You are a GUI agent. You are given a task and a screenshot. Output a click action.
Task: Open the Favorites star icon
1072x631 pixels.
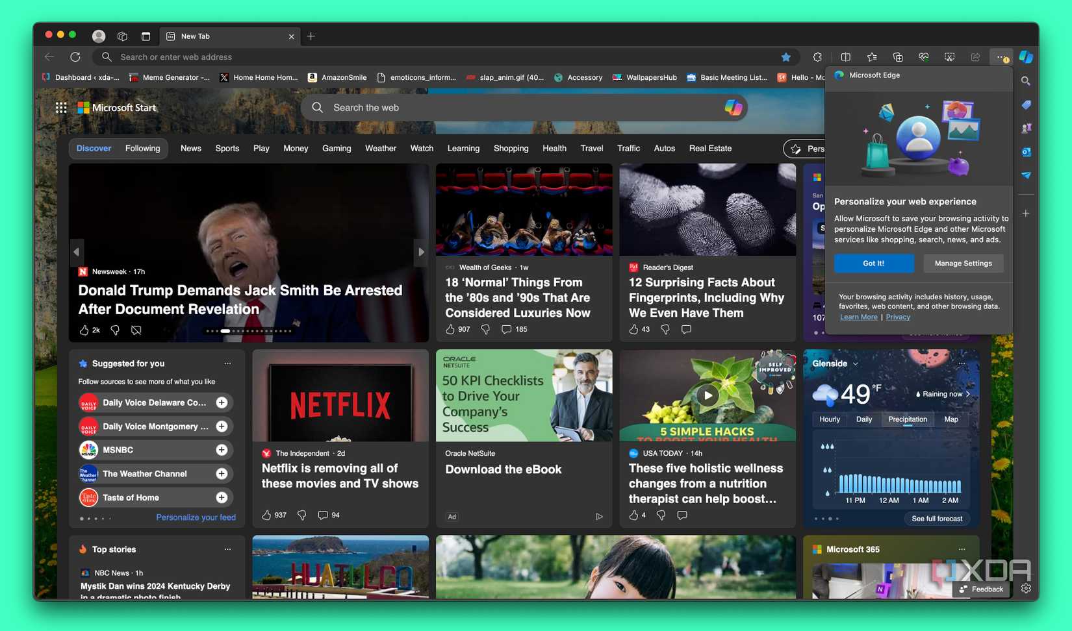pyautogui.click(x=871, y=57)
